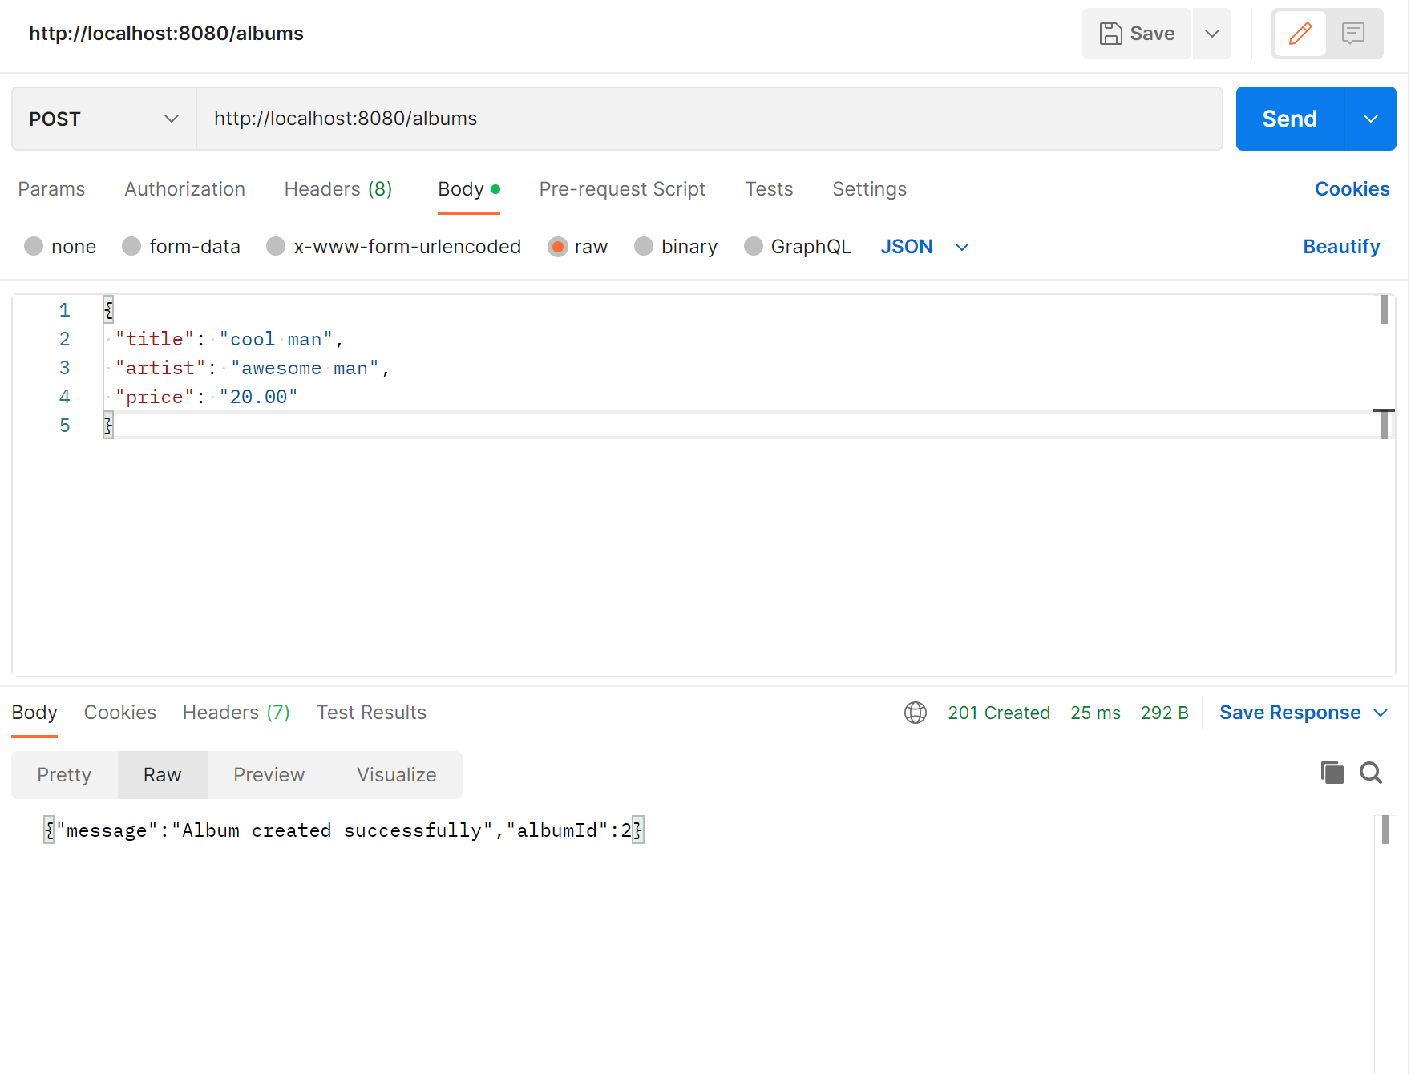
Task: Open the Params tab
Action: (51, 189)
